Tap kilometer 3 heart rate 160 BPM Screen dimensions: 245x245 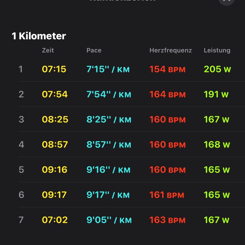(168, 119)
